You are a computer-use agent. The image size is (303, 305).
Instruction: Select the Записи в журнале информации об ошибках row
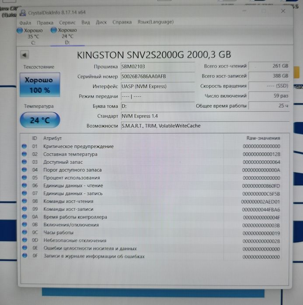(151, 257)
